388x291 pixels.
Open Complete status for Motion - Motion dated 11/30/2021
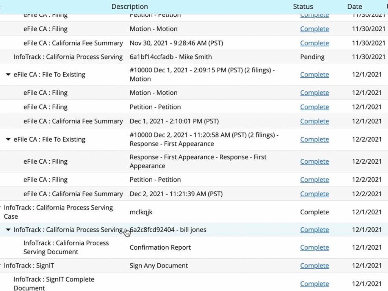(x=314, y=29)
